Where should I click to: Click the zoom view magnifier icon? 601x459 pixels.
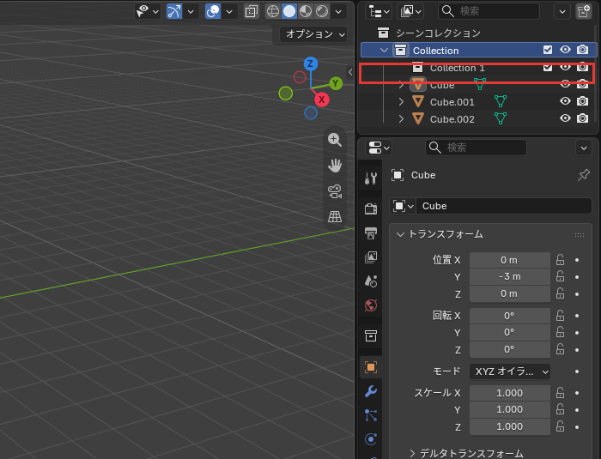pyautogui.click(x=335, y=140)
